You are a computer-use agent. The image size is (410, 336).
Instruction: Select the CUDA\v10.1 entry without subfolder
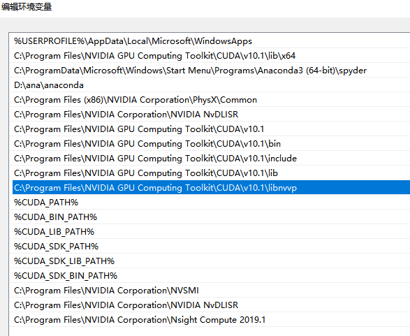tap(211, 129)
